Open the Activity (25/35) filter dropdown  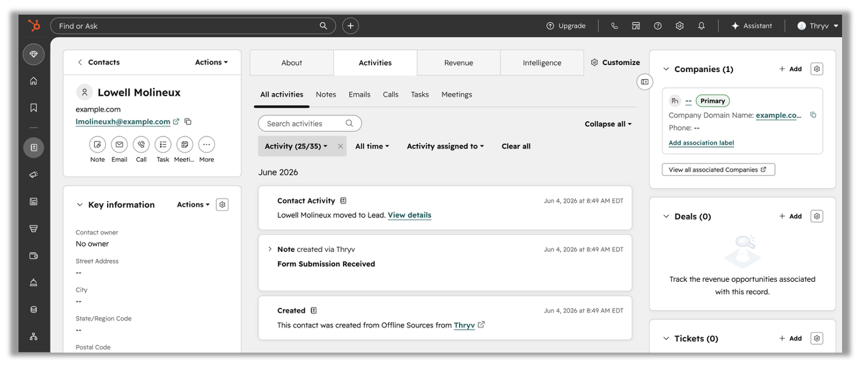pyautogui.click(x=296, y=146)
